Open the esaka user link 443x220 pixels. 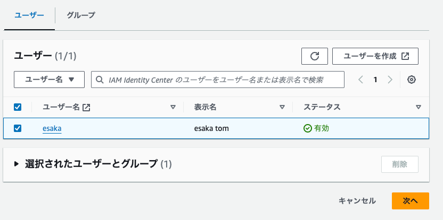(x=52, y=128)
